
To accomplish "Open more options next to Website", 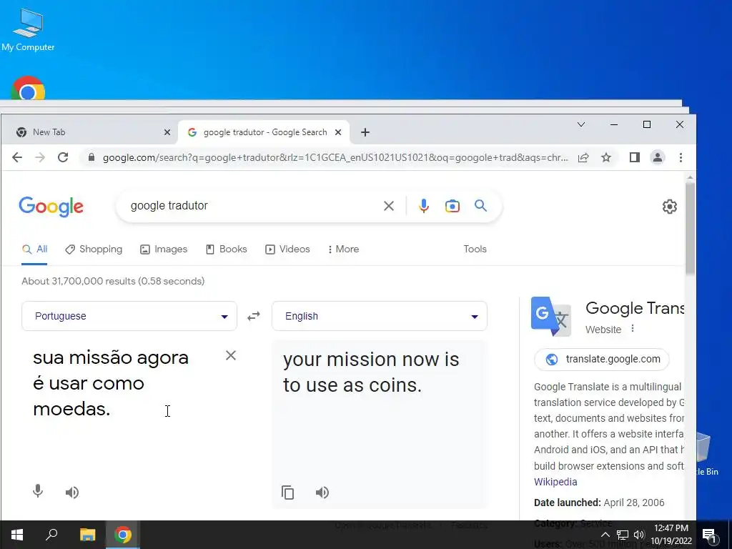I will 633,329.
